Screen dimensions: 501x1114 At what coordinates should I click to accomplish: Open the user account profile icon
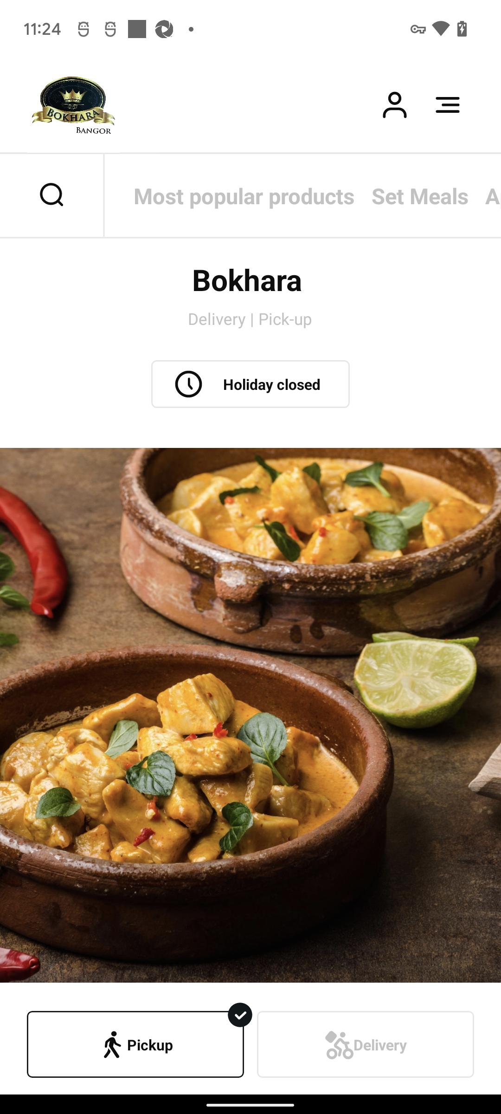(394, 105)
